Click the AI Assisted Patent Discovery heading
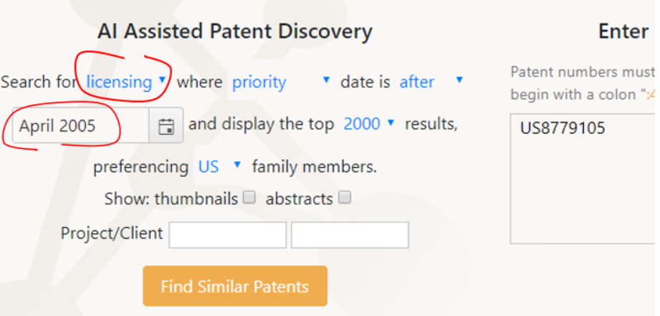This screenshot has width=660, height=316. (x=235, y=32)
